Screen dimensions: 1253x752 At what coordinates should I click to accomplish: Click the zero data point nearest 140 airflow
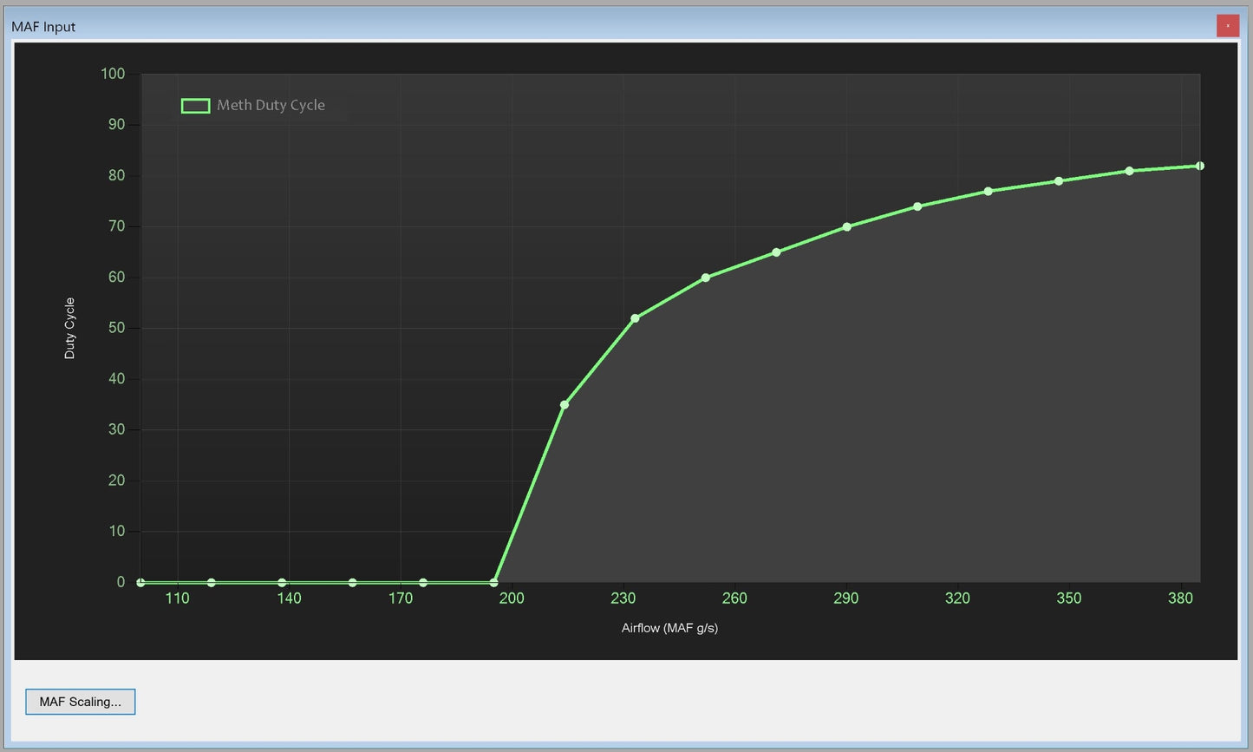point(282,583)
